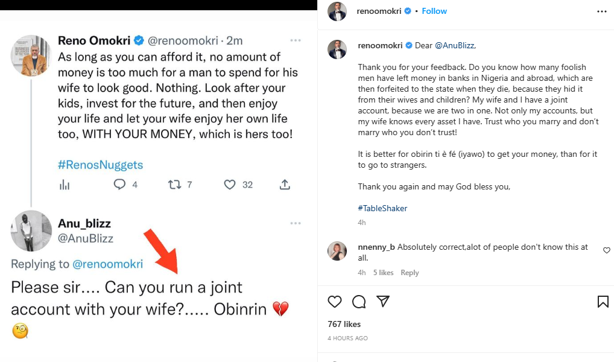
Task: Open renoomokri profile picture in header
Action: [x=337, y=11]
